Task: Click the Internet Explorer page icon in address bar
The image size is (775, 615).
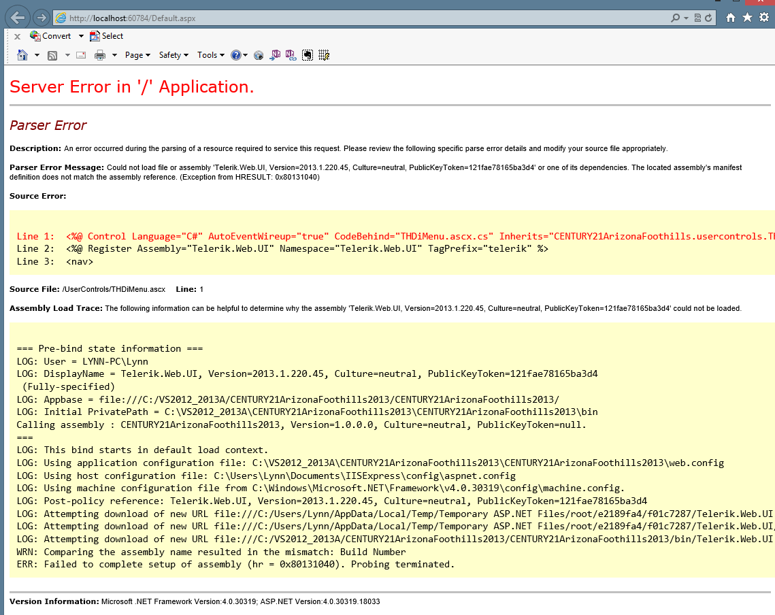Action: pyautogui.click(x=61, y=18)
